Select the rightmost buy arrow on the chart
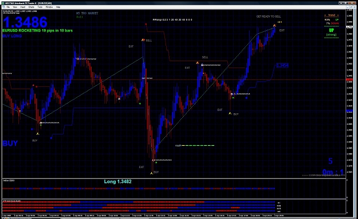 (x=230, y=113)
